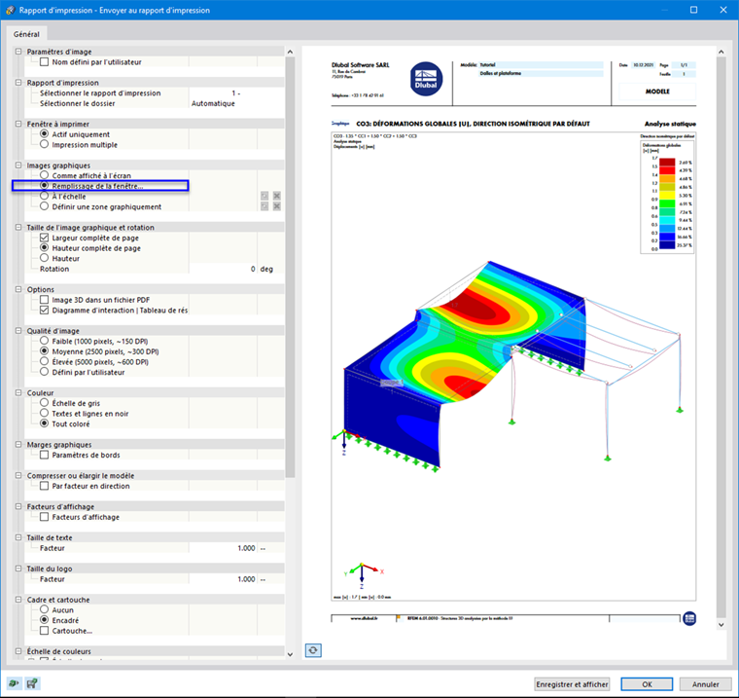739x698 pixels.
Task: Click the delete icon on the Définir une zone row
Action: (277, 206)
